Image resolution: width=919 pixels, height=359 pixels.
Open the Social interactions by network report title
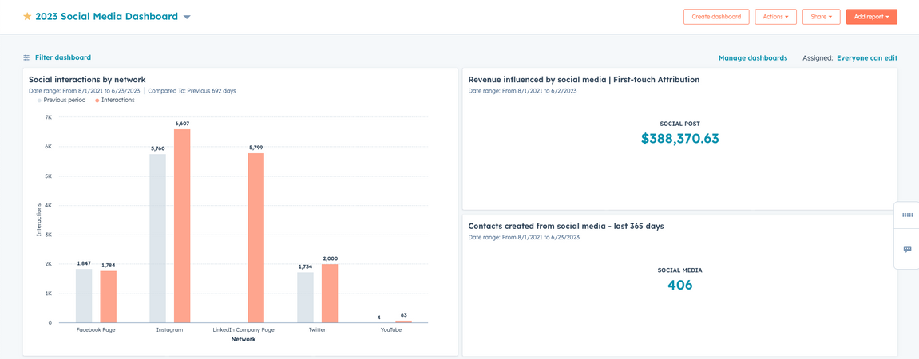pyautogui.click(x=87, y=80)
